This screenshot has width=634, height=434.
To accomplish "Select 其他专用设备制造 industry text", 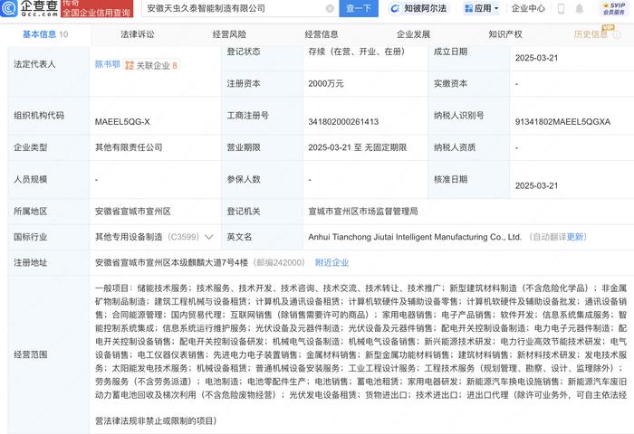I will (x=129, y=237).
